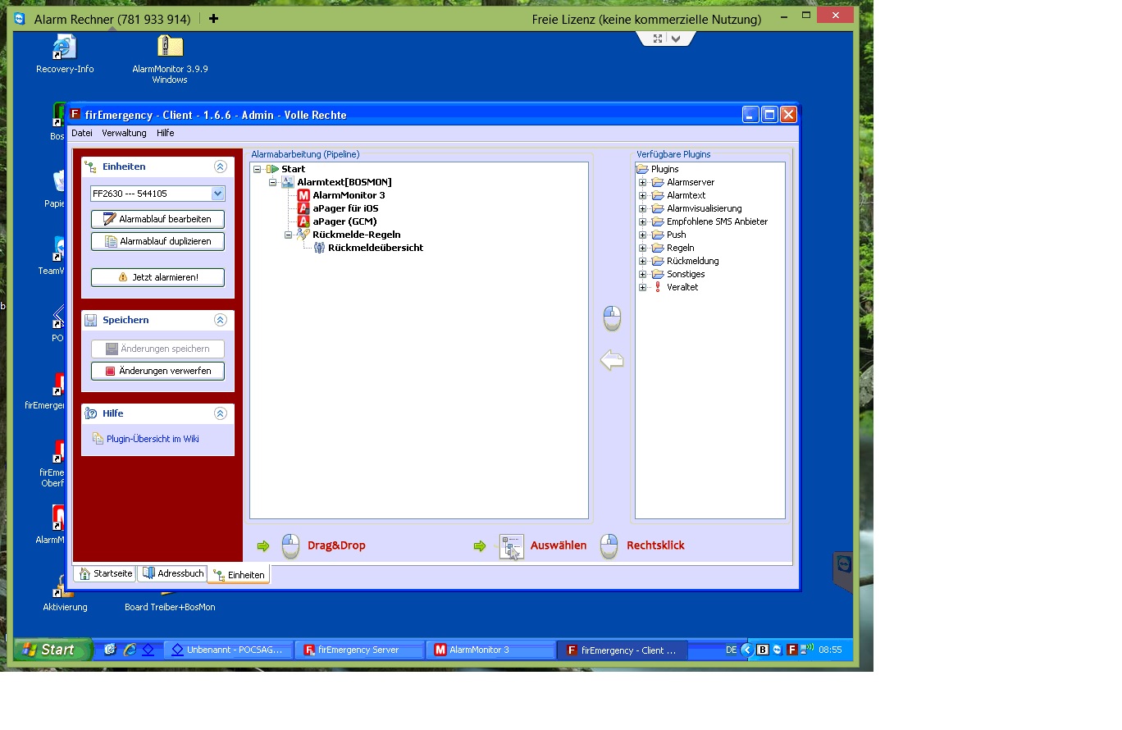Click the AlarmMonitor 3 plugin icon in pipeline
The width and height of the screenshot is (1122, 730).
coord(303,195)
